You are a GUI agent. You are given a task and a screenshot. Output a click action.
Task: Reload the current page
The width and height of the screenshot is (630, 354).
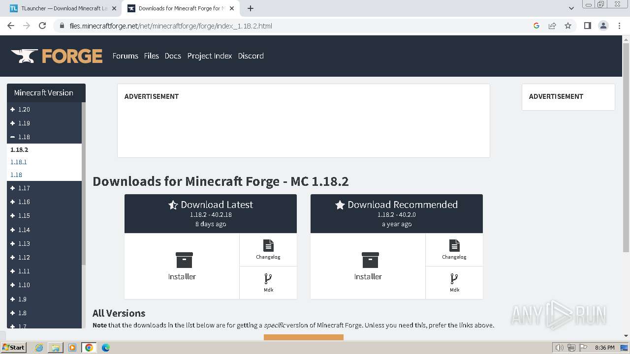point(42,26)
